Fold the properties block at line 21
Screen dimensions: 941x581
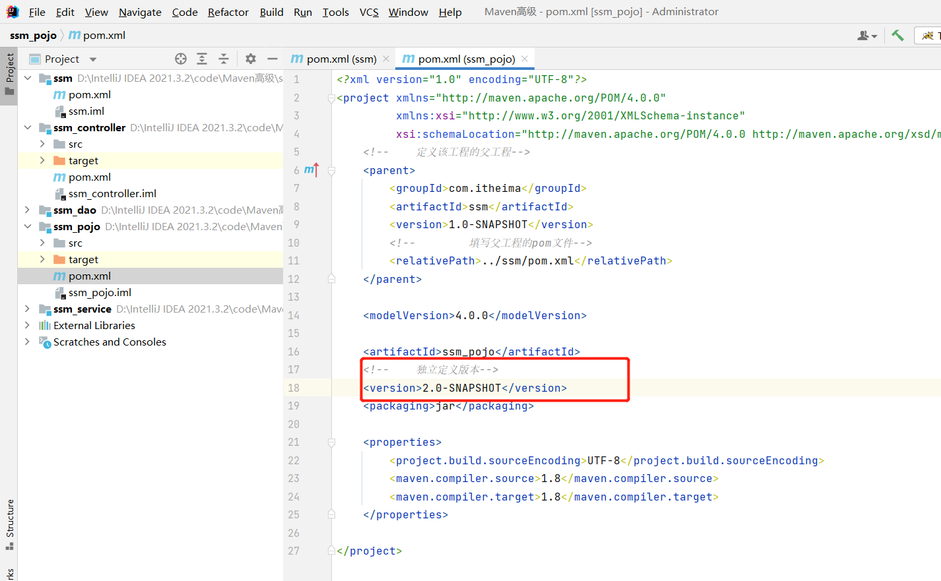click(x=331, y=443)
